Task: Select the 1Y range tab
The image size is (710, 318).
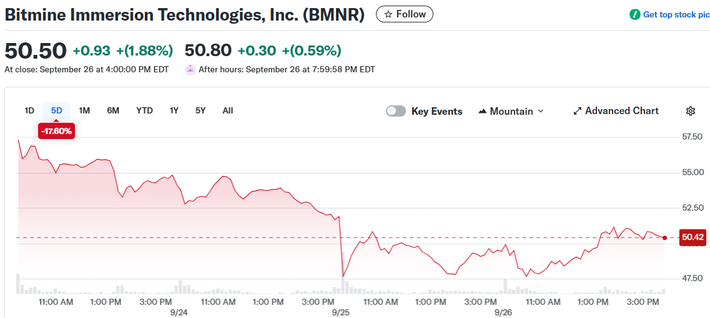Action: (x=174, y=110)
